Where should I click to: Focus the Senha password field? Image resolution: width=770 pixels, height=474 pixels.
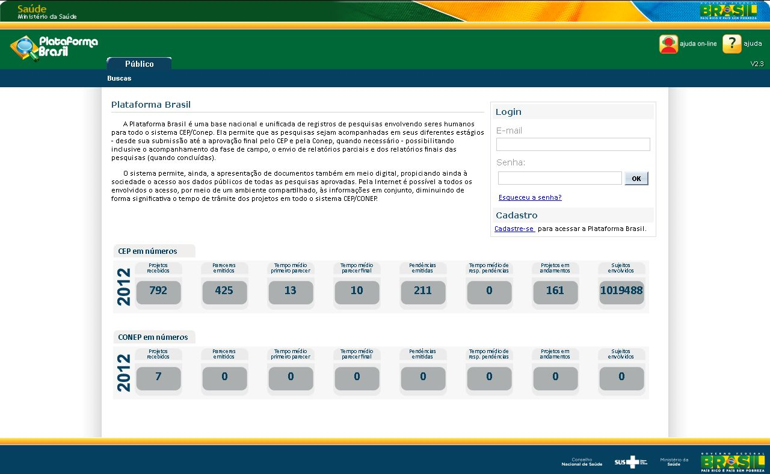tap(560, 178)
